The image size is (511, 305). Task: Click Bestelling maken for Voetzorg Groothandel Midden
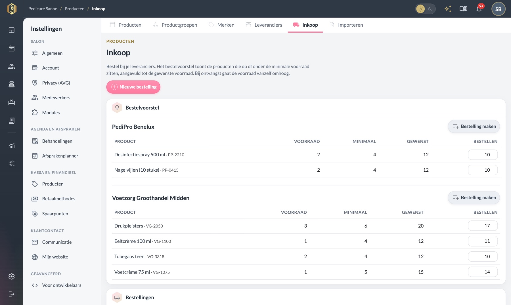coord(474,197)
